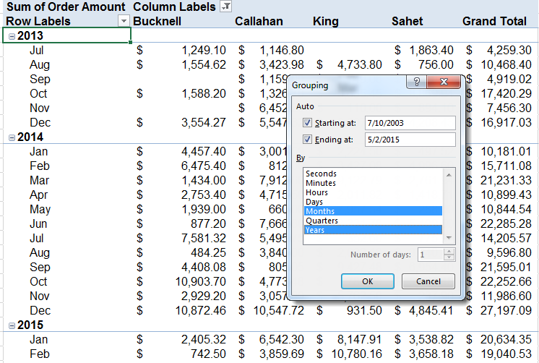
Task: Uncheck the Starting at checkbox
Action: 308,123
